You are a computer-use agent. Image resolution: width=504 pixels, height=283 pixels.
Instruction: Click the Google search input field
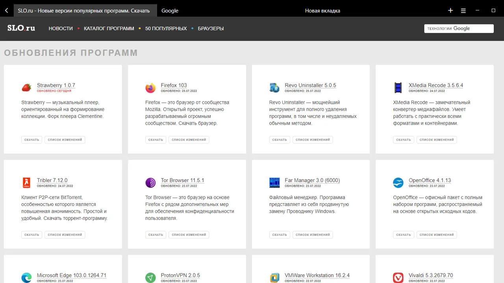(459, 28)
